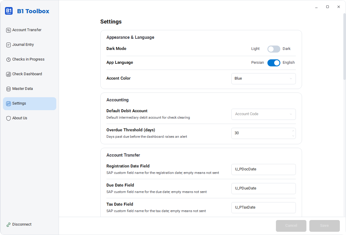
Task: Open Checks in Progress
Action: click(30, 59)
